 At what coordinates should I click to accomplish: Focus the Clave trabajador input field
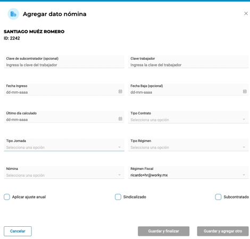point(188,62)
